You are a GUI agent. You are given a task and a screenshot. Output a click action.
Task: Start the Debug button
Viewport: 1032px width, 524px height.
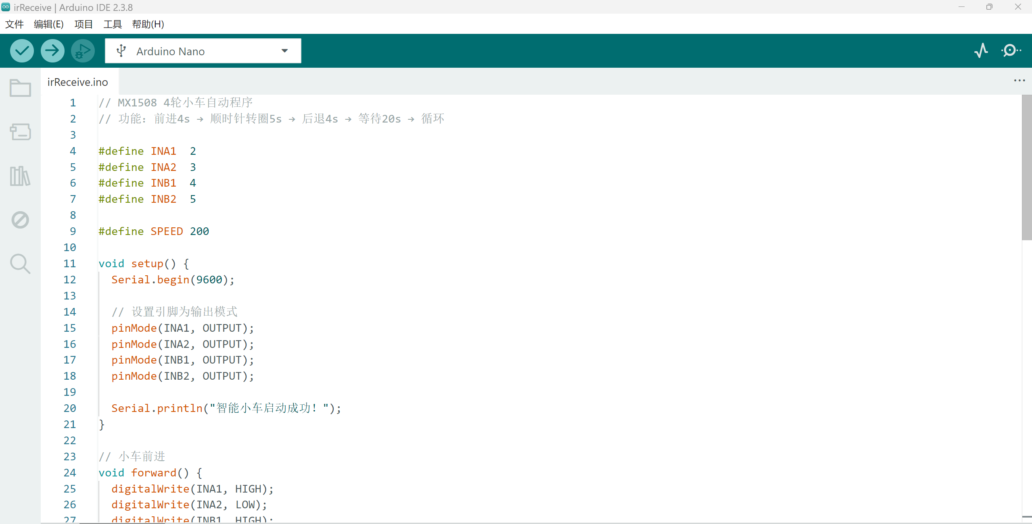(83, 51)
